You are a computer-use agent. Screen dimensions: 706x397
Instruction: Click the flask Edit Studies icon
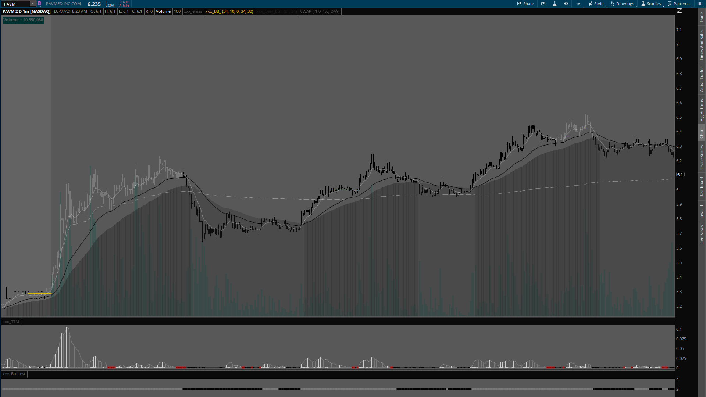555,4
